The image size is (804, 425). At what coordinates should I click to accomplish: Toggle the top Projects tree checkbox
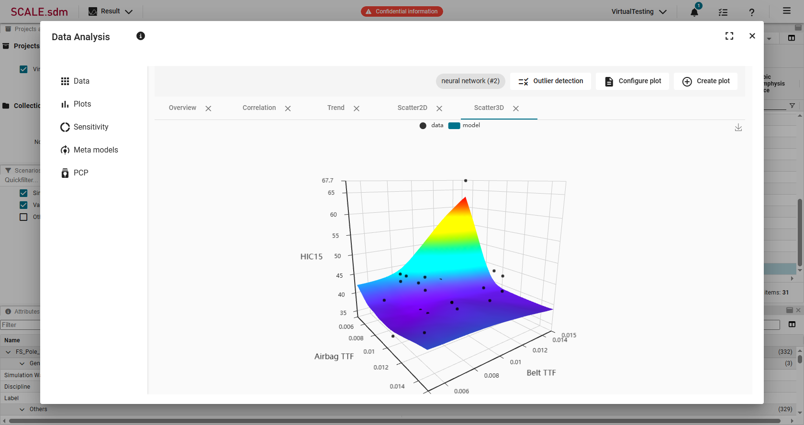coord(23,69)
